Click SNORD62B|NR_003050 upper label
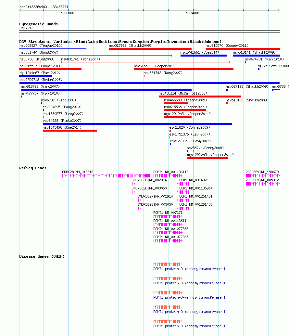The height and width of the screenshot is (336, 289). click(149, 188)
